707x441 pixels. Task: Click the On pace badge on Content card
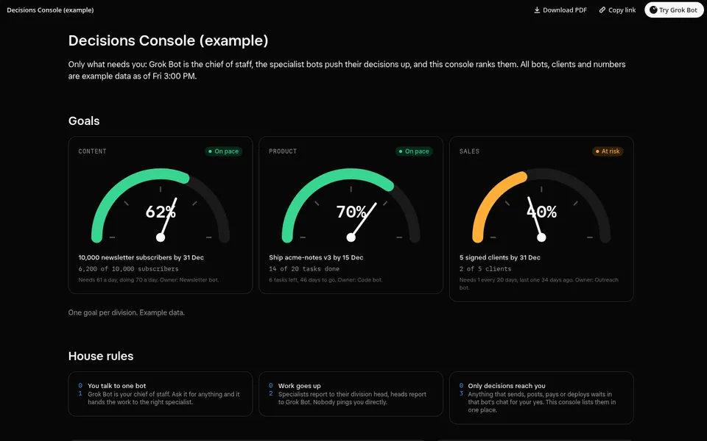(223, 151)
